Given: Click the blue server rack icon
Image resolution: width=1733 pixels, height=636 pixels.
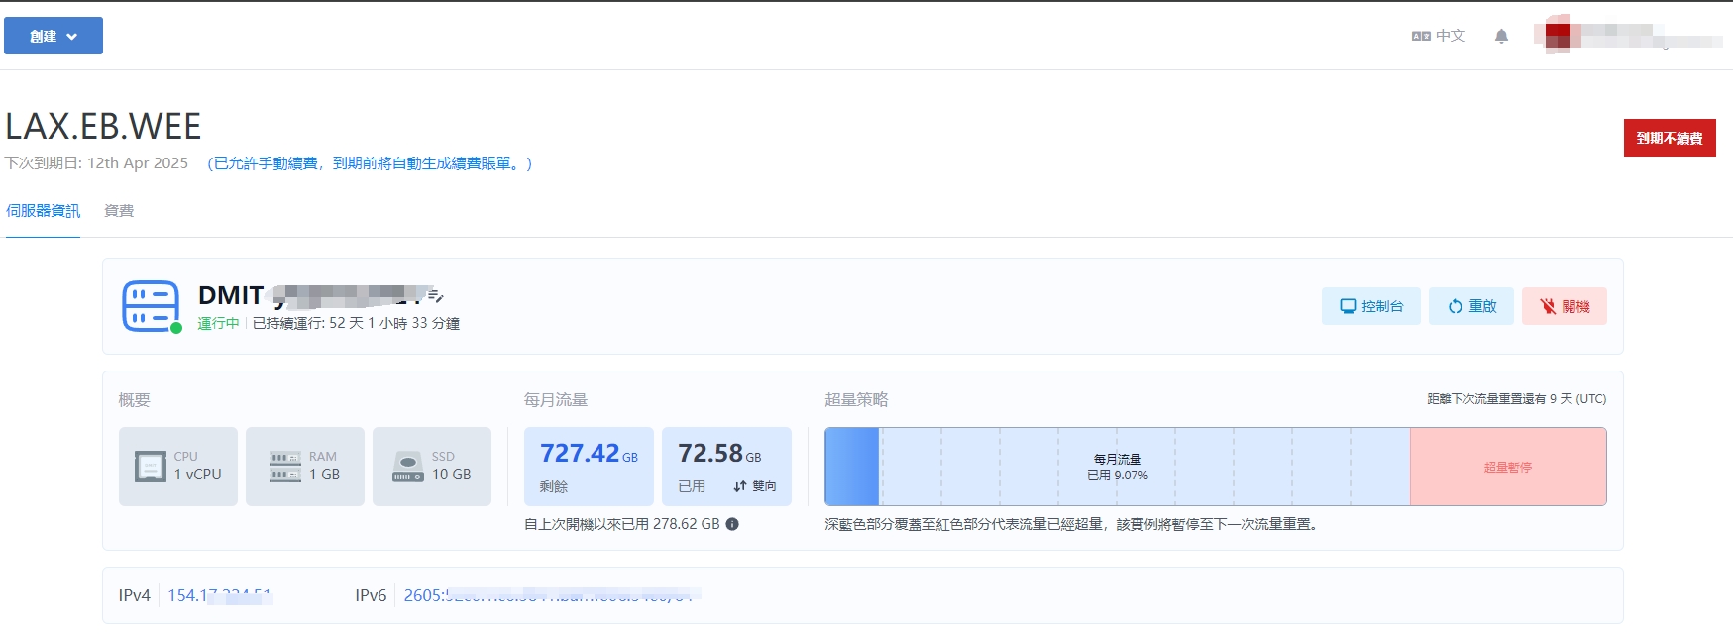Looking at the screenshot, I should pos(151,306).
